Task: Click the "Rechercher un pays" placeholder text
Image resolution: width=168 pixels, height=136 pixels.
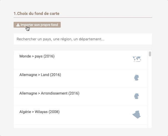Action: [60, 39]
